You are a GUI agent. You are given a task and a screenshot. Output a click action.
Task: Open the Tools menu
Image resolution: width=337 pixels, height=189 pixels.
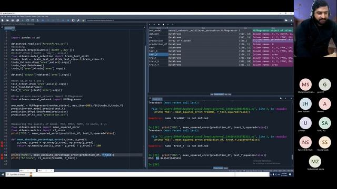[39, 16]
